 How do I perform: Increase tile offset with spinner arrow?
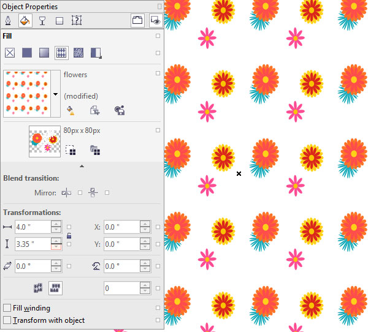[x=145, y=285]
